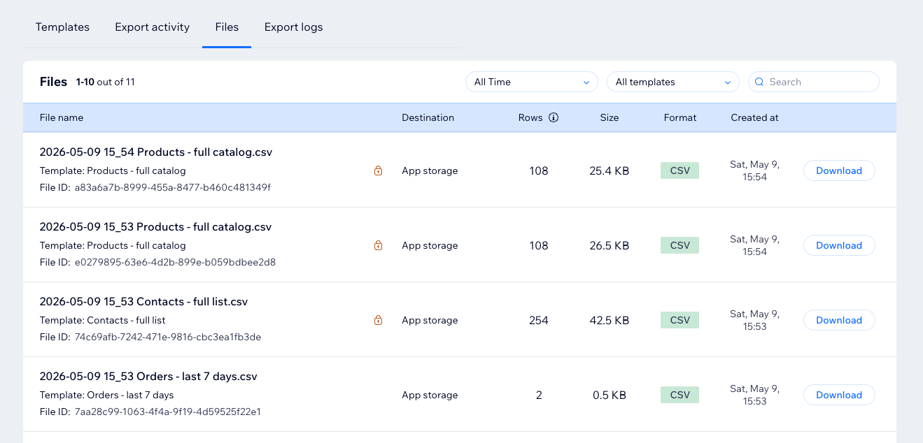Click the Destination column header
Image resolution: width=923 pixels, height=443 pixels.
pos(428,117)
